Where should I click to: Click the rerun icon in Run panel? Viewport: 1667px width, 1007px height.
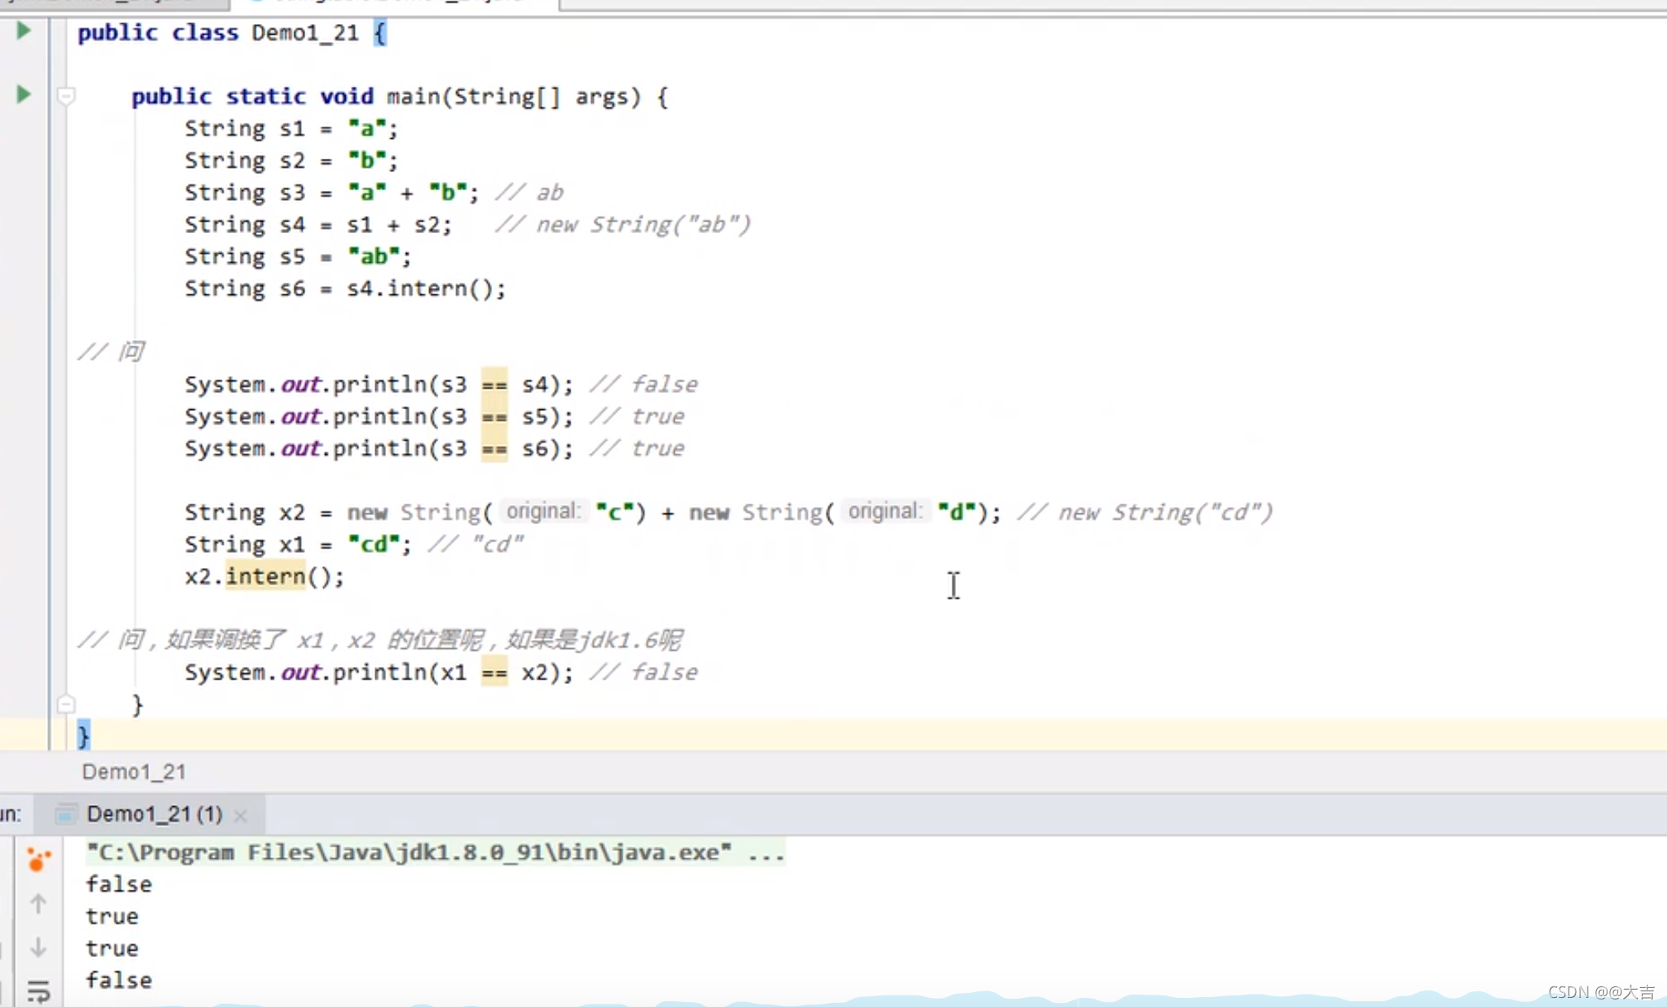point(37,859)
